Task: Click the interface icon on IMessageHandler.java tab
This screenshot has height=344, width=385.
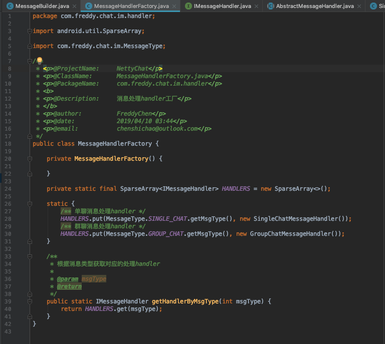Action: pos(188,6)
